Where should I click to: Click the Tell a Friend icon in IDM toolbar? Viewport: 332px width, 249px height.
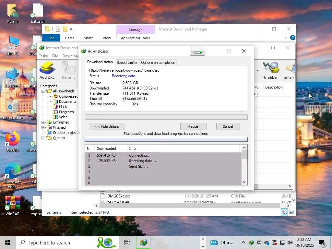pyautogui.click(x=289, y=70)
